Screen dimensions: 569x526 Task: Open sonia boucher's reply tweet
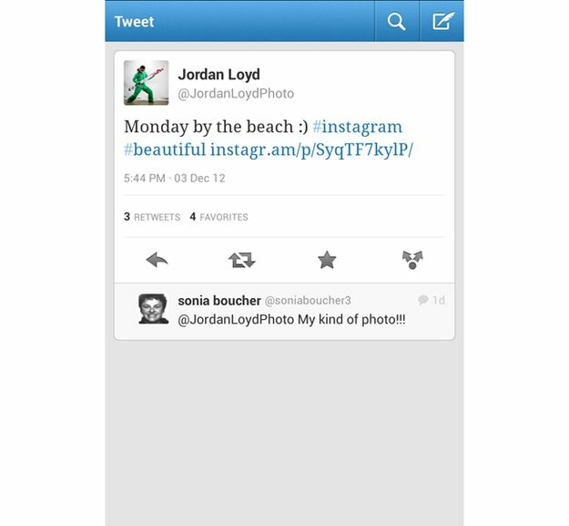click(284, 311)
